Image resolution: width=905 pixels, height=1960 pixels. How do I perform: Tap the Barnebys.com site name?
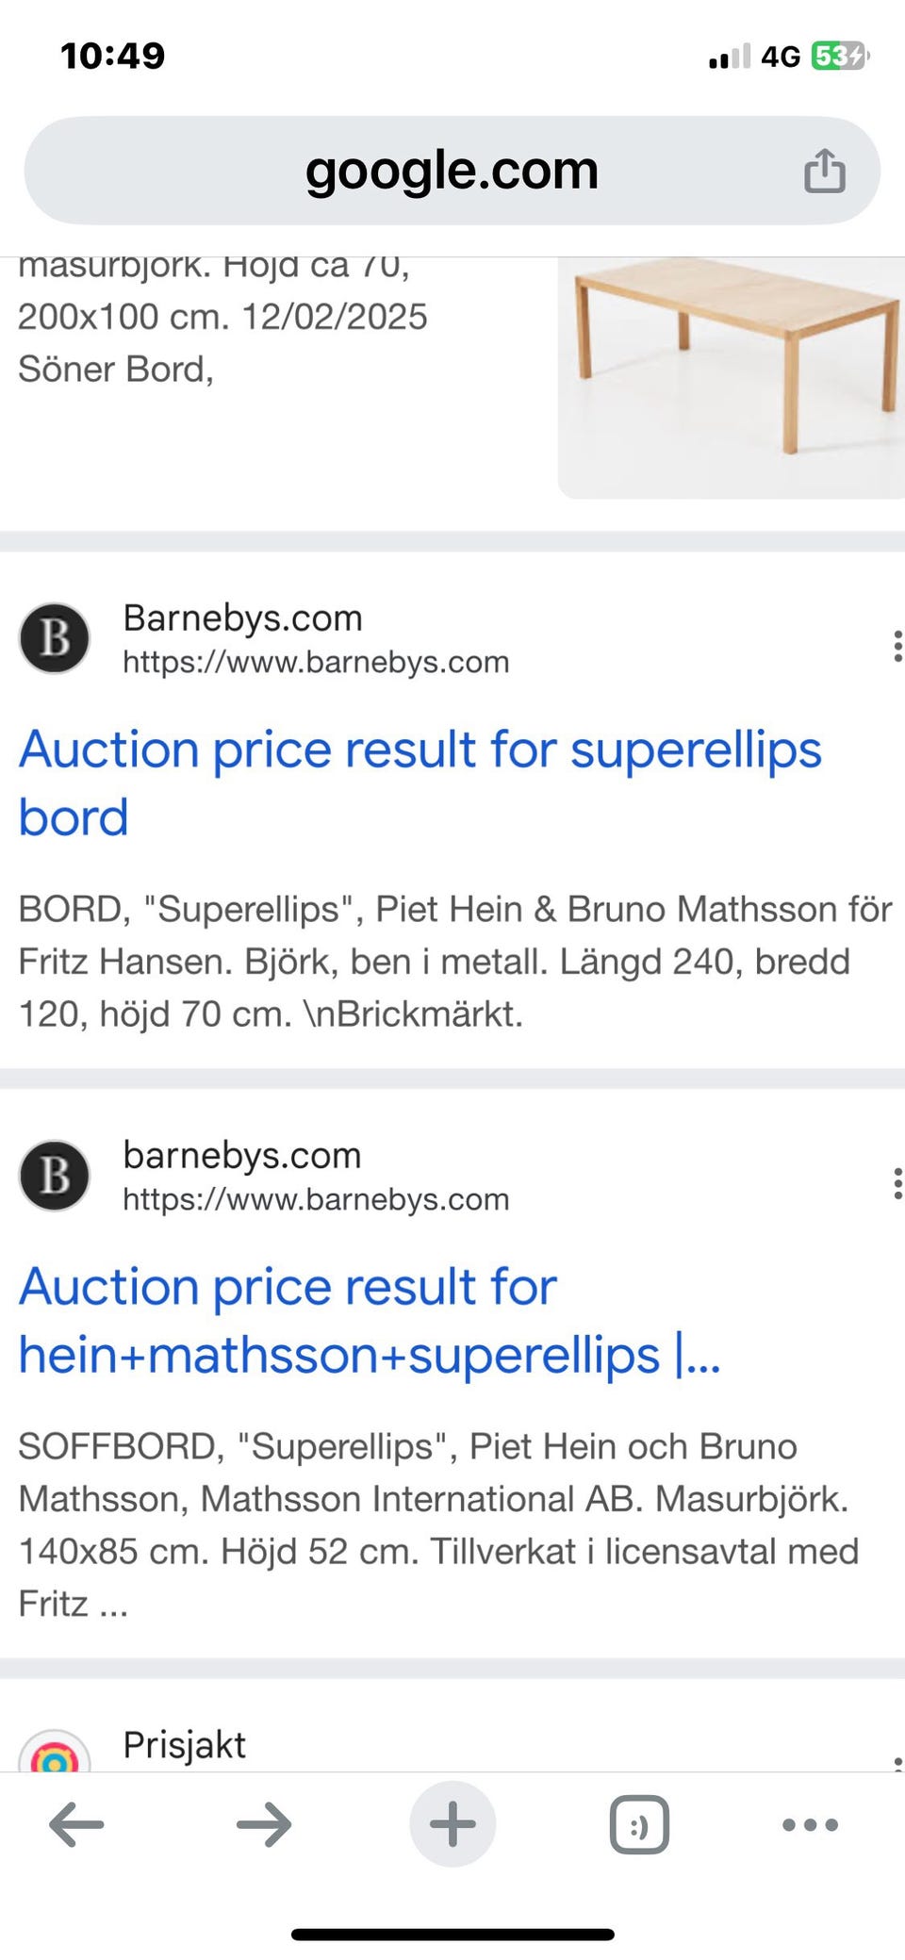[x=242, y=618]
